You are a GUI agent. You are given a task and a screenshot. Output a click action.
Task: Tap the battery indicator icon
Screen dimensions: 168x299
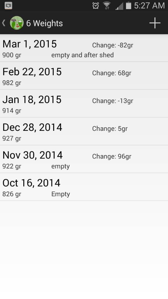pyautogui.click(x=129, y=6)
